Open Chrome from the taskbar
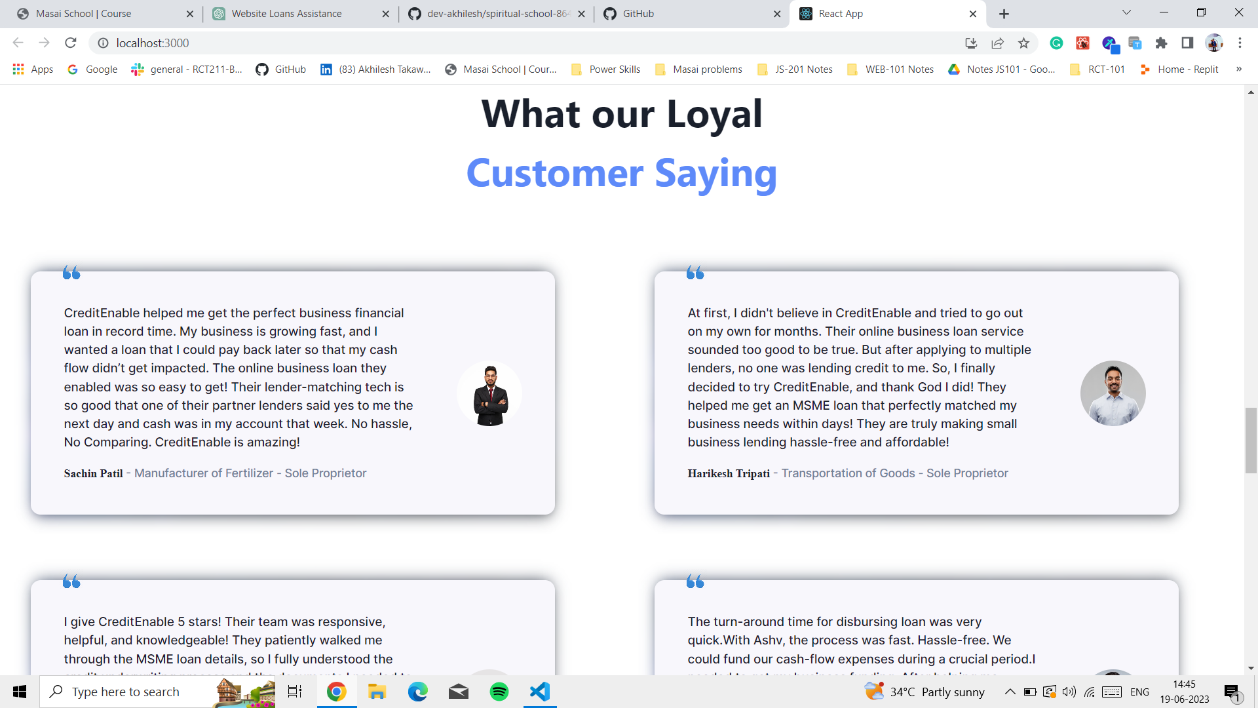This screenshot has width=1258, height=708. point(336,692)
